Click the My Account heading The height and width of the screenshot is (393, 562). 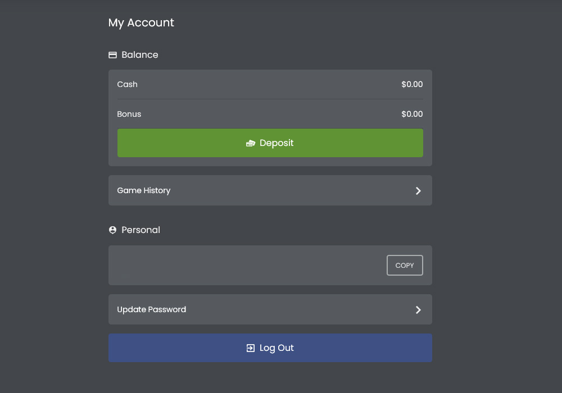pyautogui.click(x=141, y=23)
